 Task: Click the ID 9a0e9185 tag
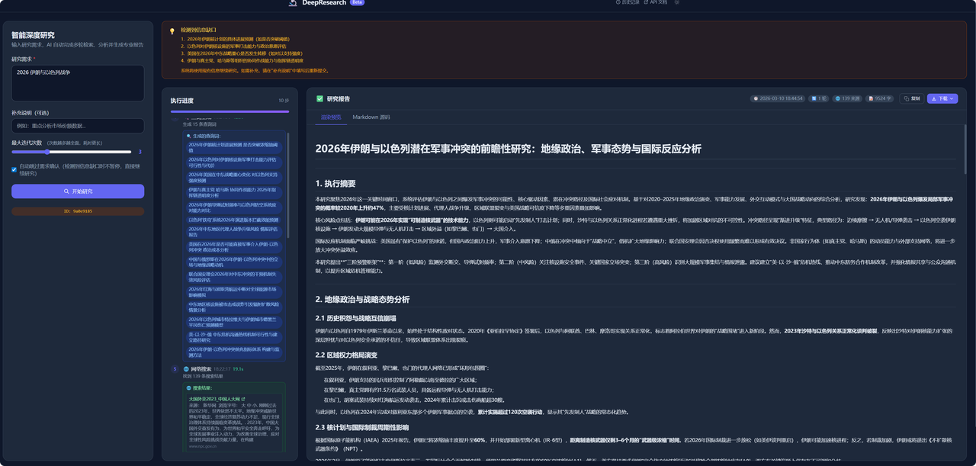78,211
